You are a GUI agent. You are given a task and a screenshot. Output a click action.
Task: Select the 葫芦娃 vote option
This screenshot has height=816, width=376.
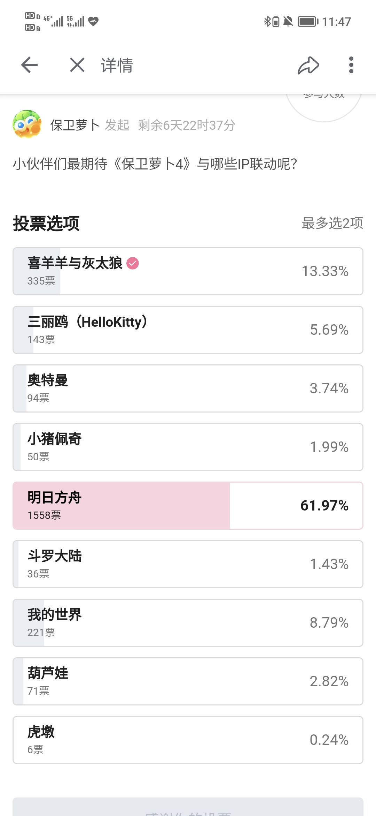188,681
